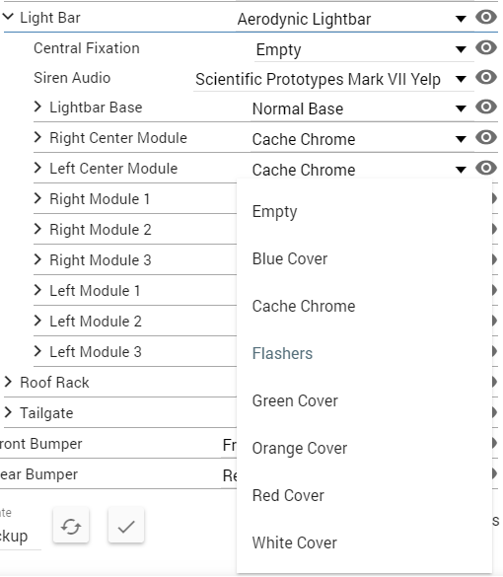Screen dimensions: 503x577
Task: Open the Normal Base dropdown arrow
Action: [461, 108]
